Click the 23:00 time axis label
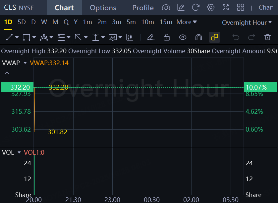This screenshot has height=203, width=278. pos(112,200)
